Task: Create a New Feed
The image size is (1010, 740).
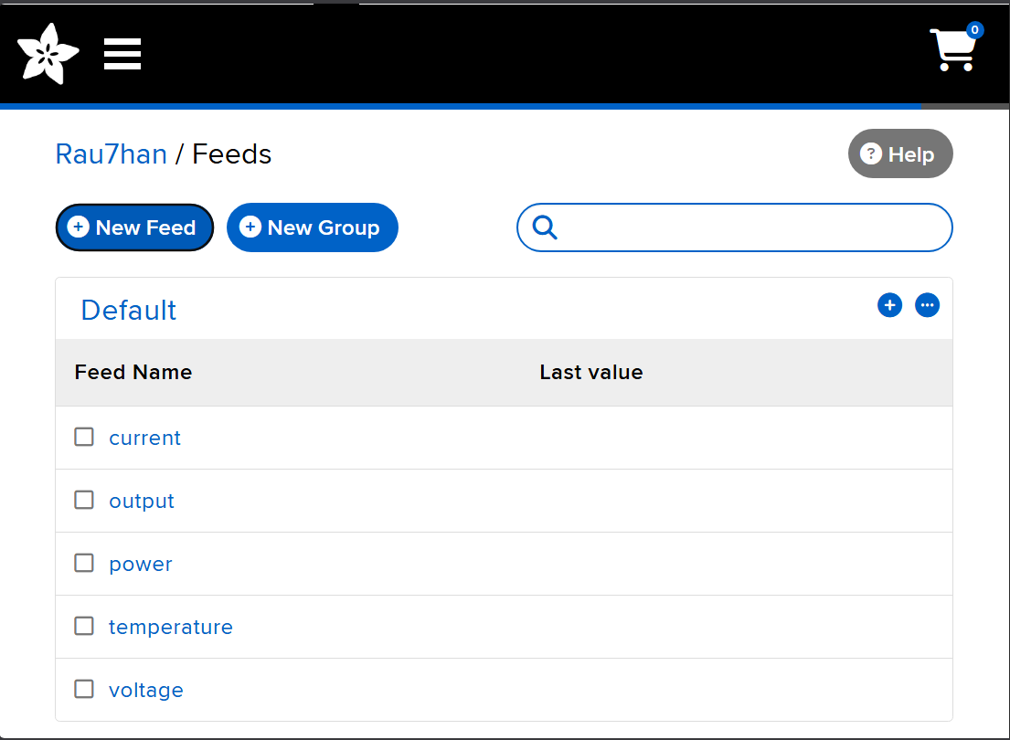Action: click(134, 227)
